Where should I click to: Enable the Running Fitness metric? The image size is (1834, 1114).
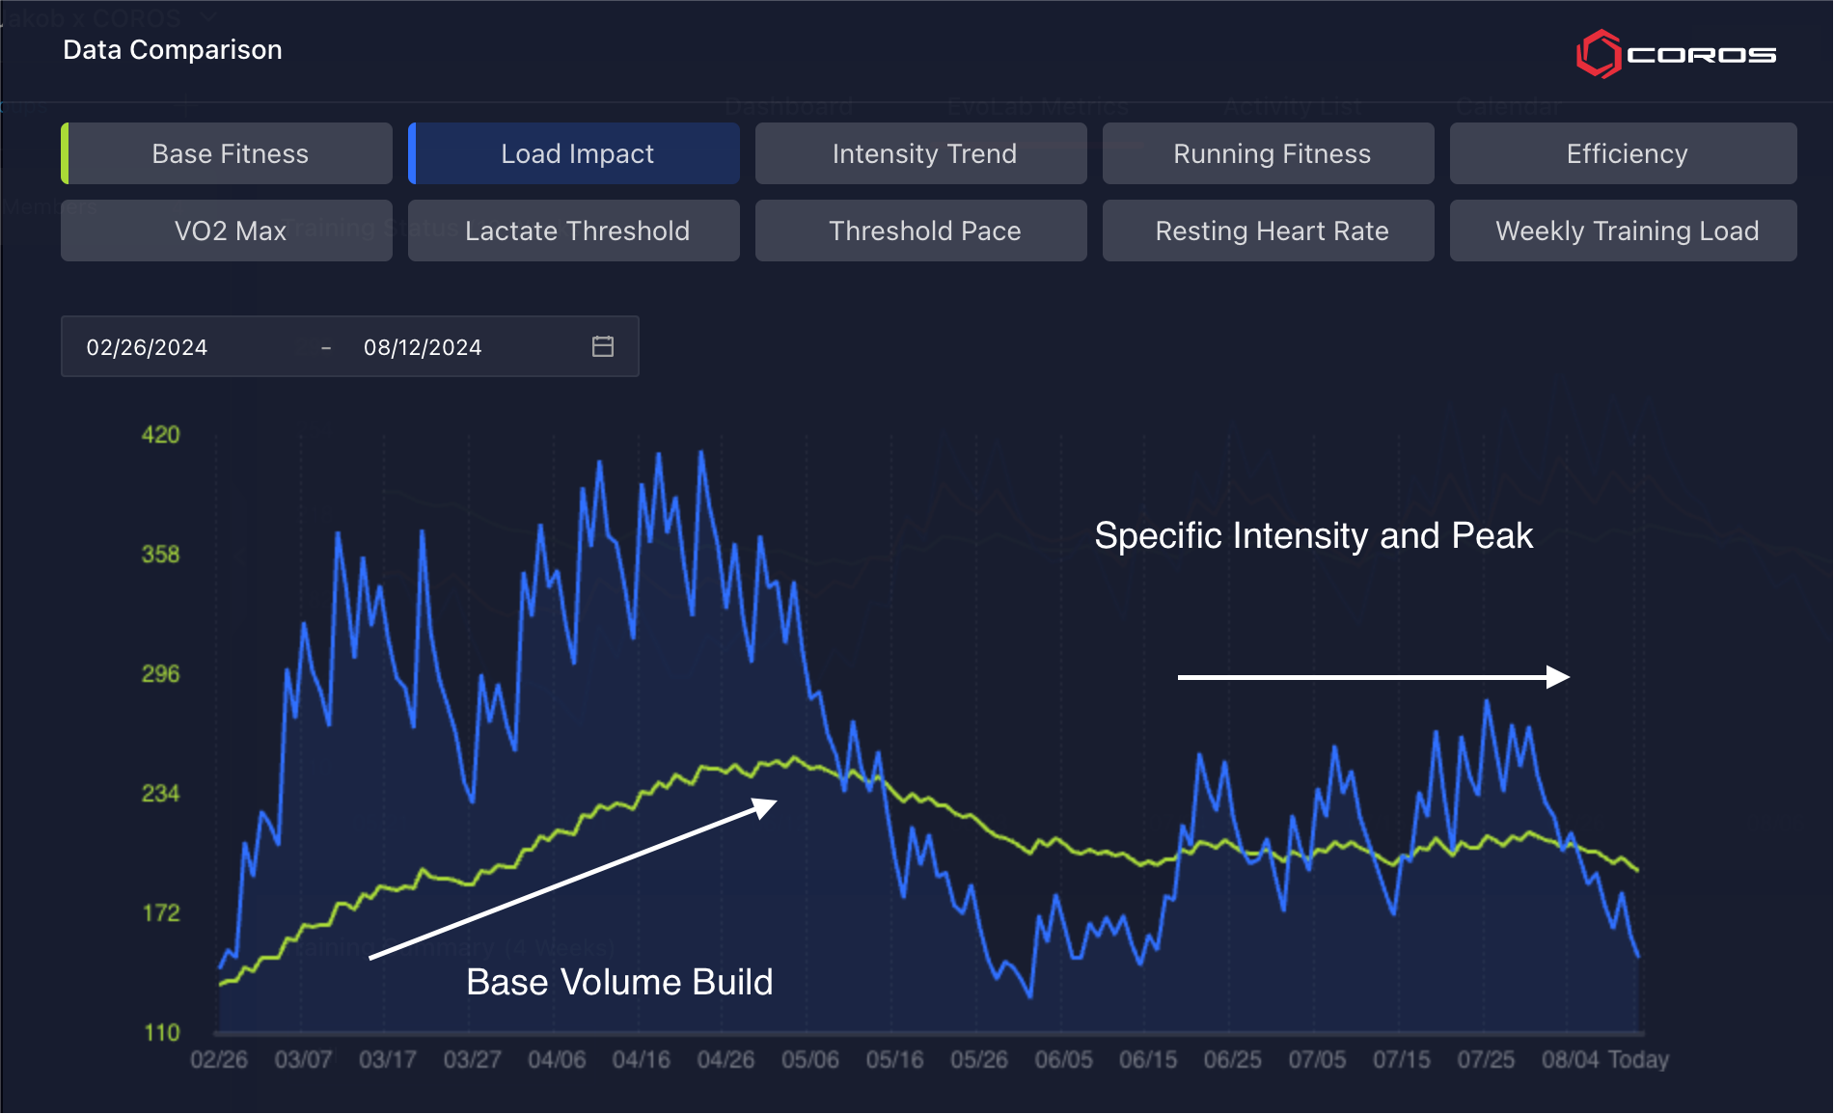click(x=1271, y=153)
